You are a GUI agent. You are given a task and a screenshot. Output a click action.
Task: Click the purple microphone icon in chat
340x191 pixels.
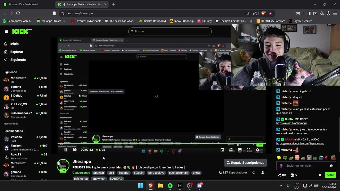point(281,166)
